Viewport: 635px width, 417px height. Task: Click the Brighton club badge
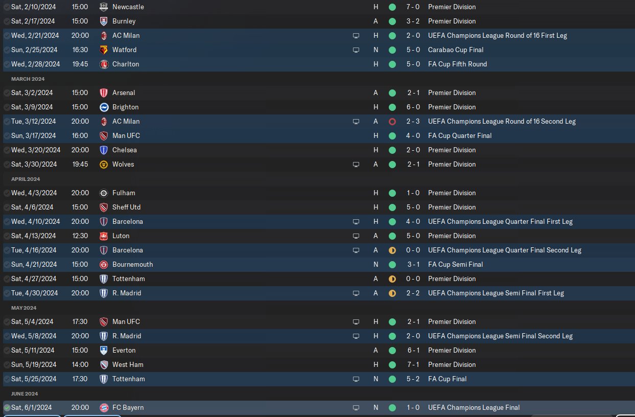coord(104,107)
